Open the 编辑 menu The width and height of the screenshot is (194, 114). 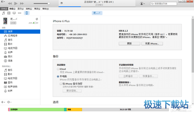12,9
